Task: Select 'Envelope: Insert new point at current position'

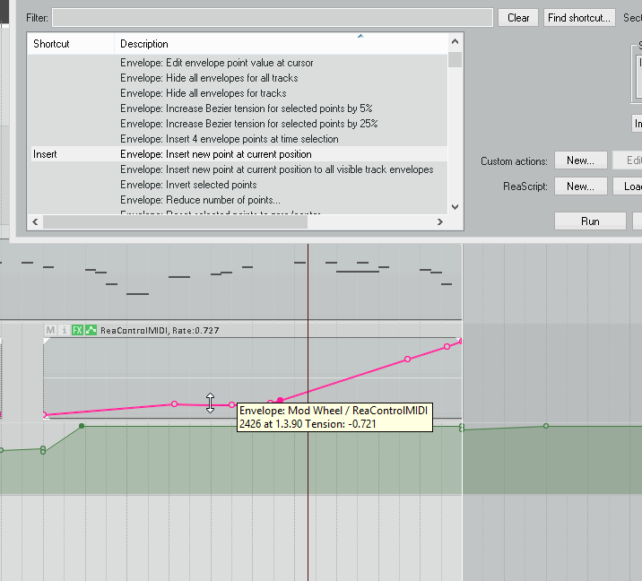Action: coord(216,154)
